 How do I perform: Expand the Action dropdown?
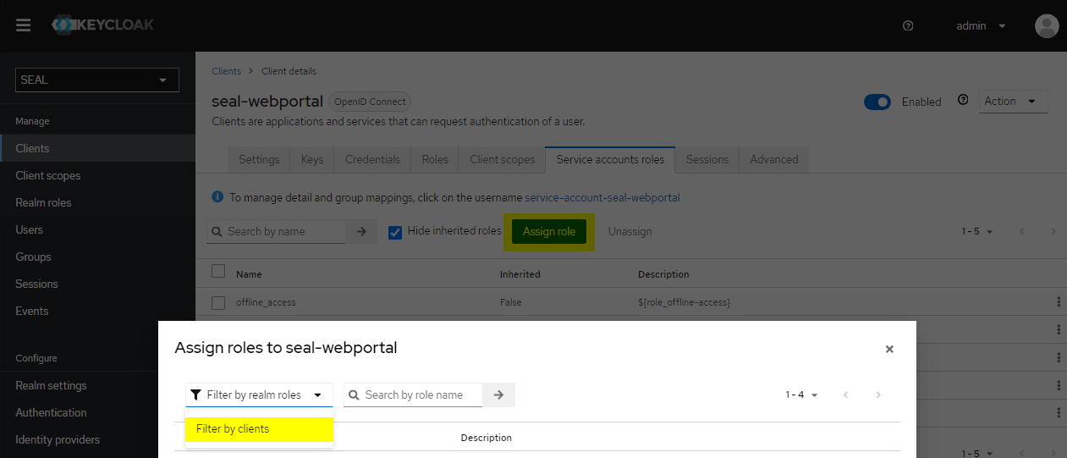pos(1013,101)
